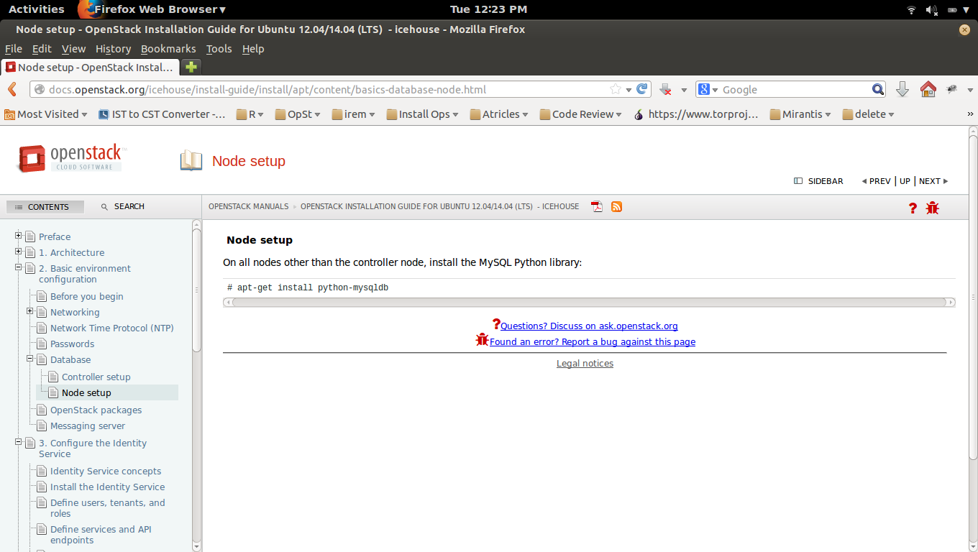Open Questions? Discuss on ask.openstack.org link
Screen dimensions: 978x552
pyautogui.click(x=589, y=326)
